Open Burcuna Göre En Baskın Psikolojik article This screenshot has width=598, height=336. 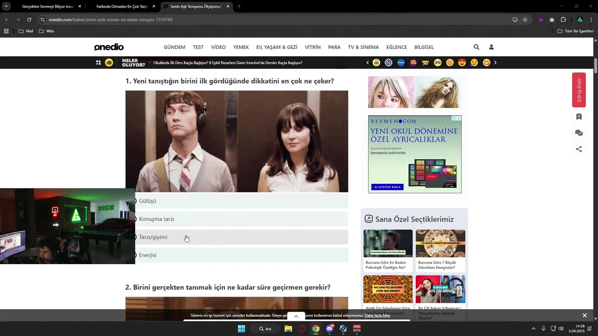[388, 251]
